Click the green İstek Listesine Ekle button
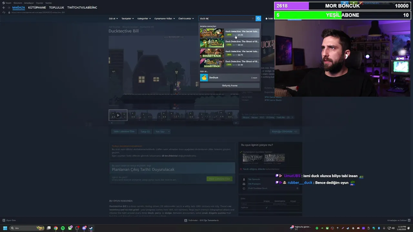This screenshot has height=232, width=413. click(219, 179)
